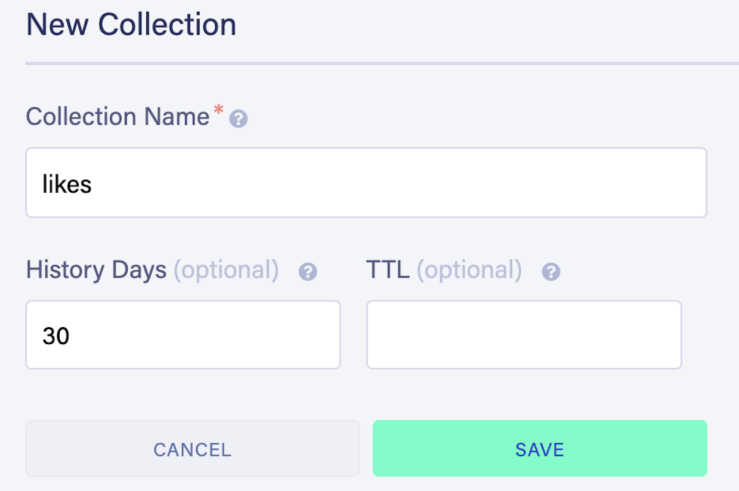This screenshot has height=491, width=739.
Task: Click the (optional) text after TTL
Action: 469,270
